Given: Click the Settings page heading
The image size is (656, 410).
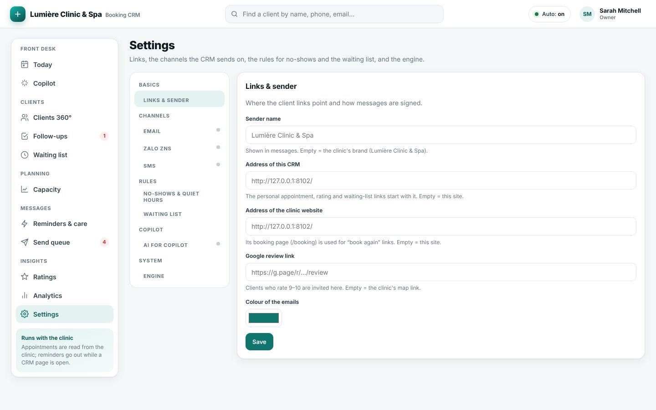Looking at the screenshot, I should pos(152,45).
